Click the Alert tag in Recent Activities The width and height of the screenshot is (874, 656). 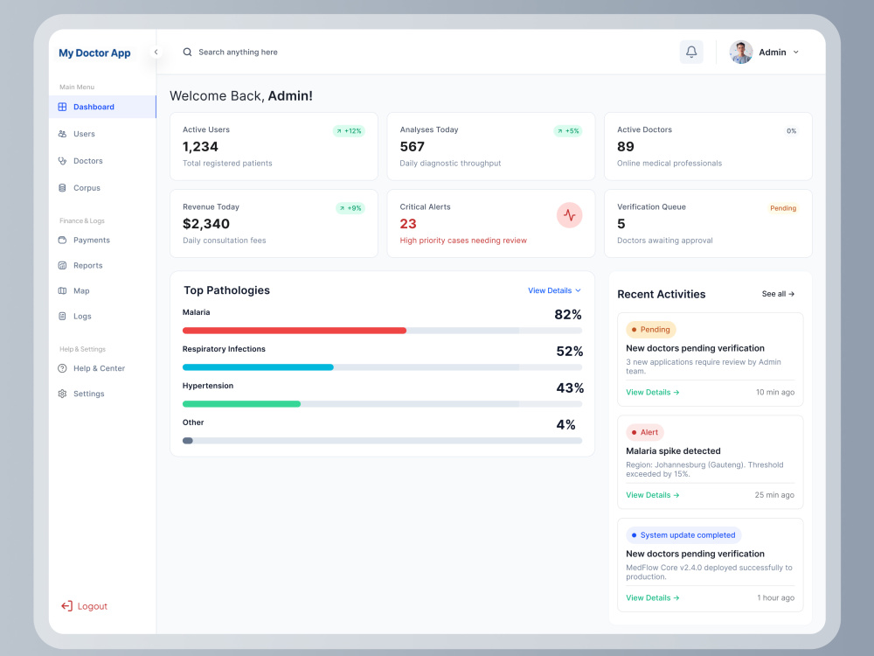tap(645, 432)
